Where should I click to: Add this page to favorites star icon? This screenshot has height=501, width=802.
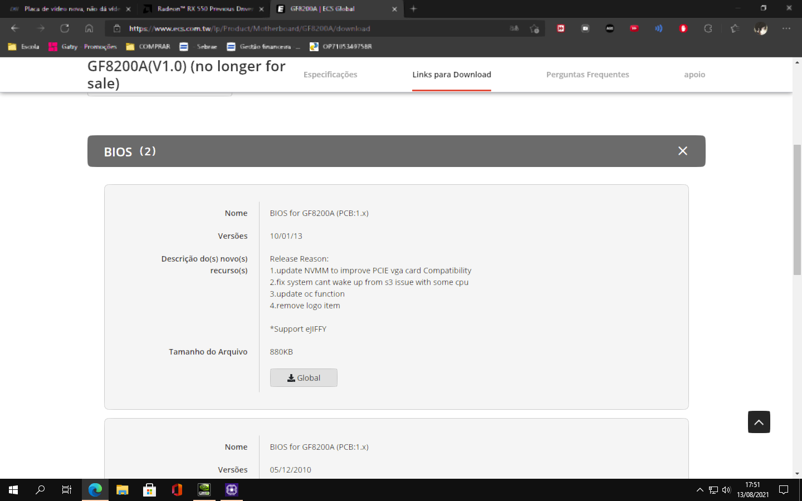click(535, 28)
